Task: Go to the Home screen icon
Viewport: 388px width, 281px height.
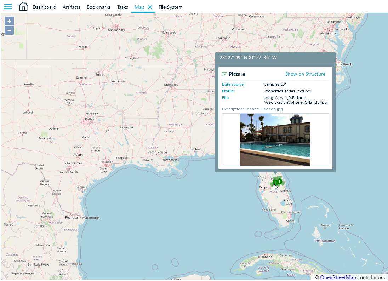Action: click(23, 6)
